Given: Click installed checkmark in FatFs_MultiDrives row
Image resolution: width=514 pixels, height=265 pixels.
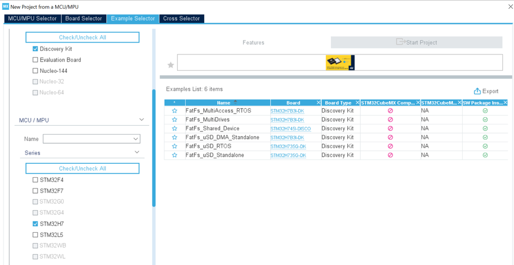Looking at the screenshot, I should point(485,120).
